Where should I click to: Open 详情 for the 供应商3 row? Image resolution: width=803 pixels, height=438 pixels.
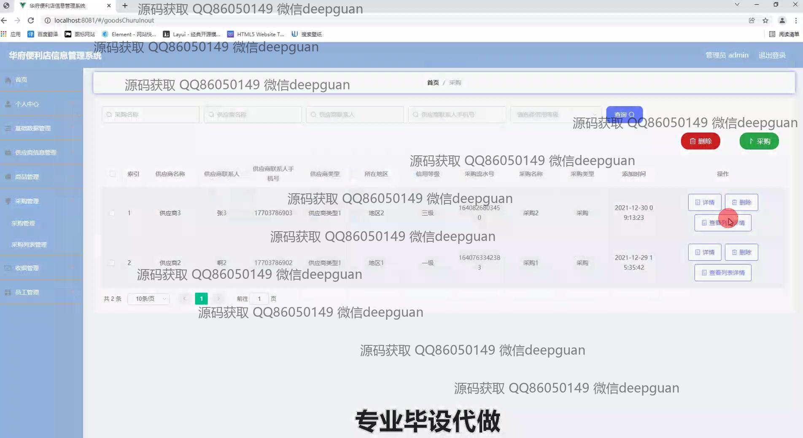click(x=705, y=203)
